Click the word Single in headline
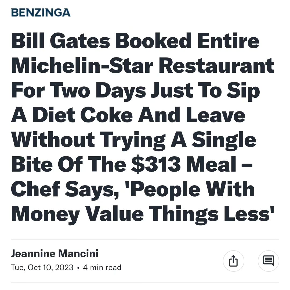 tap(224, 140)
